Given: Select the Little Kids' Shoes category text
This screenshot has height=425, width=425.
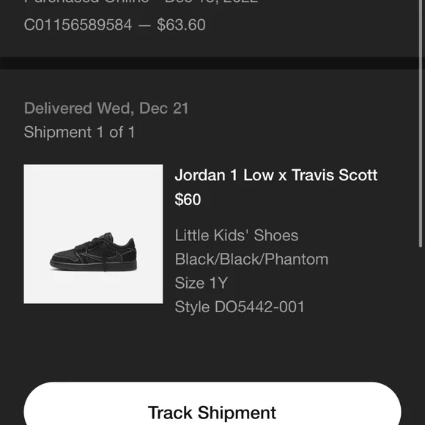Looking at the screenshot, I should (x=237, y=235).
